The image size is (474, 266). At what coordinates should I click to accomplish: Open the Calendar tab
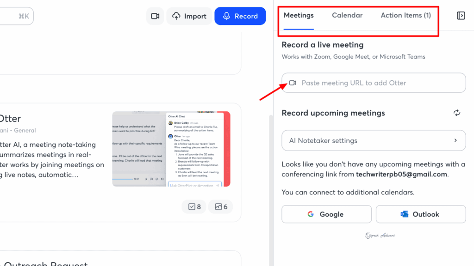(347, 15)
